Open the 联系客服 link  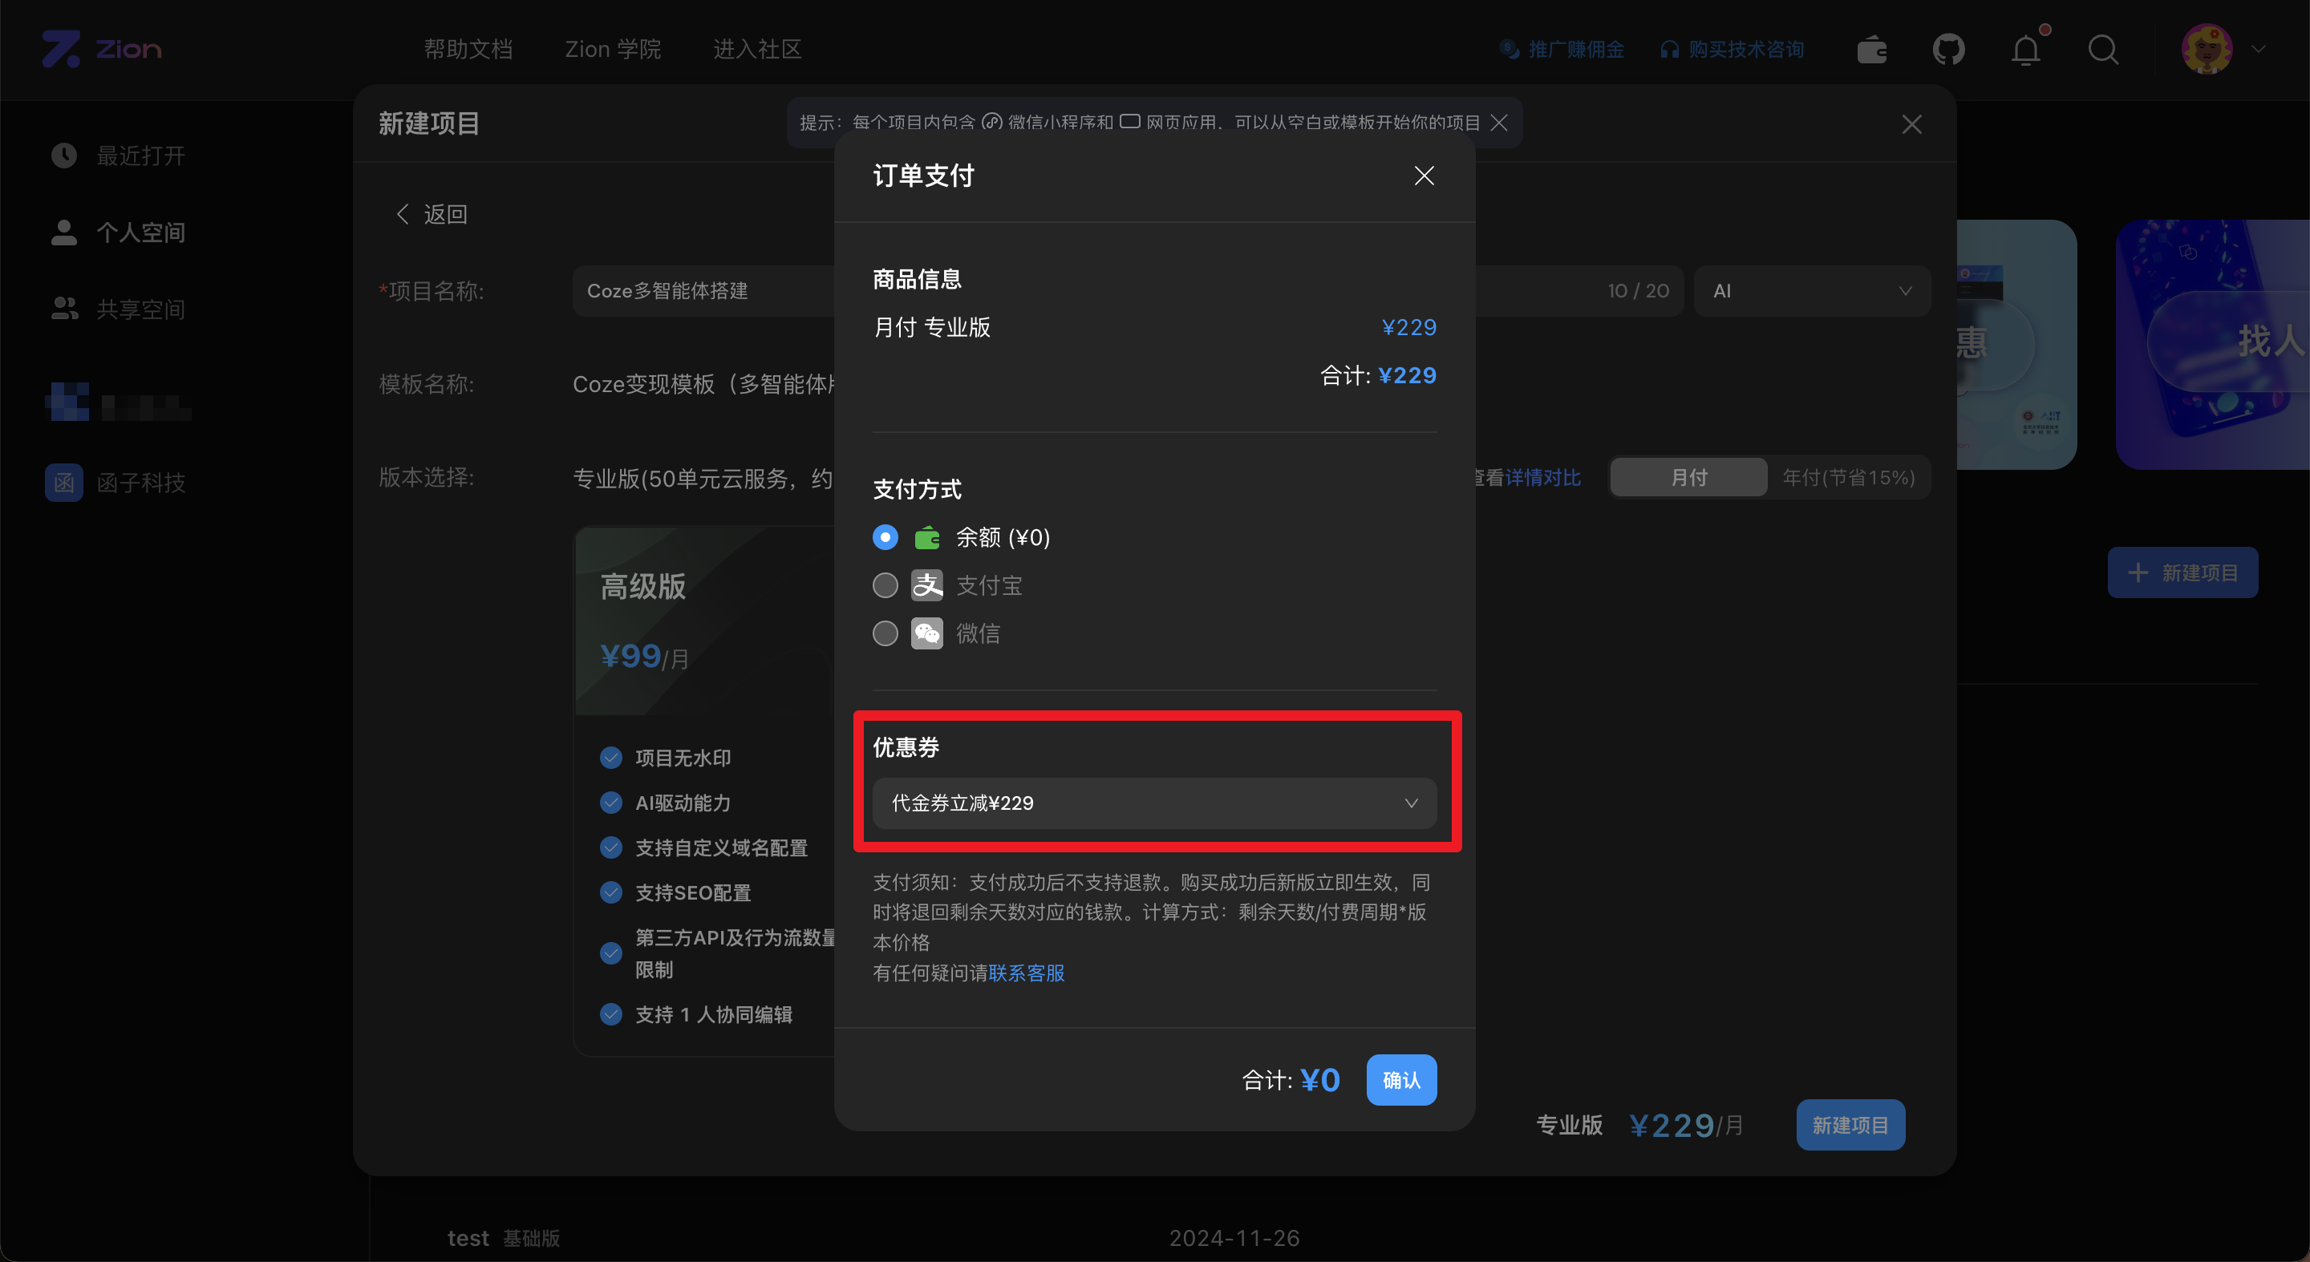(x=1026, y=973)
